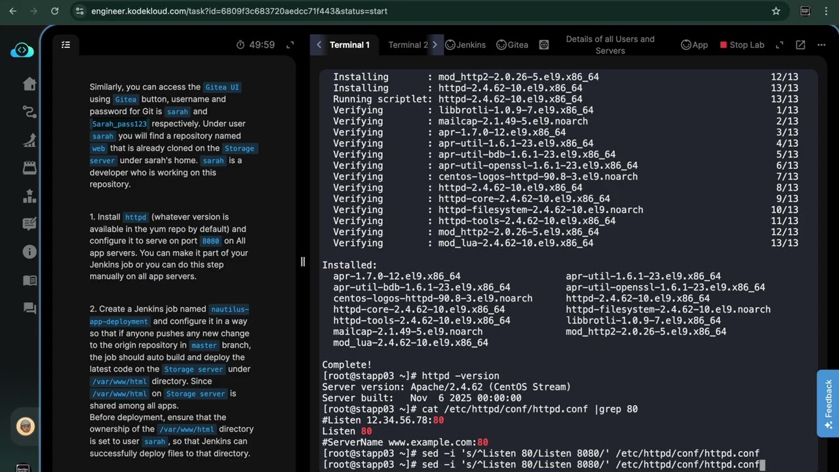Open the Feedback side button
Viewport: 839px width, 472px height.
pos(828,403)
